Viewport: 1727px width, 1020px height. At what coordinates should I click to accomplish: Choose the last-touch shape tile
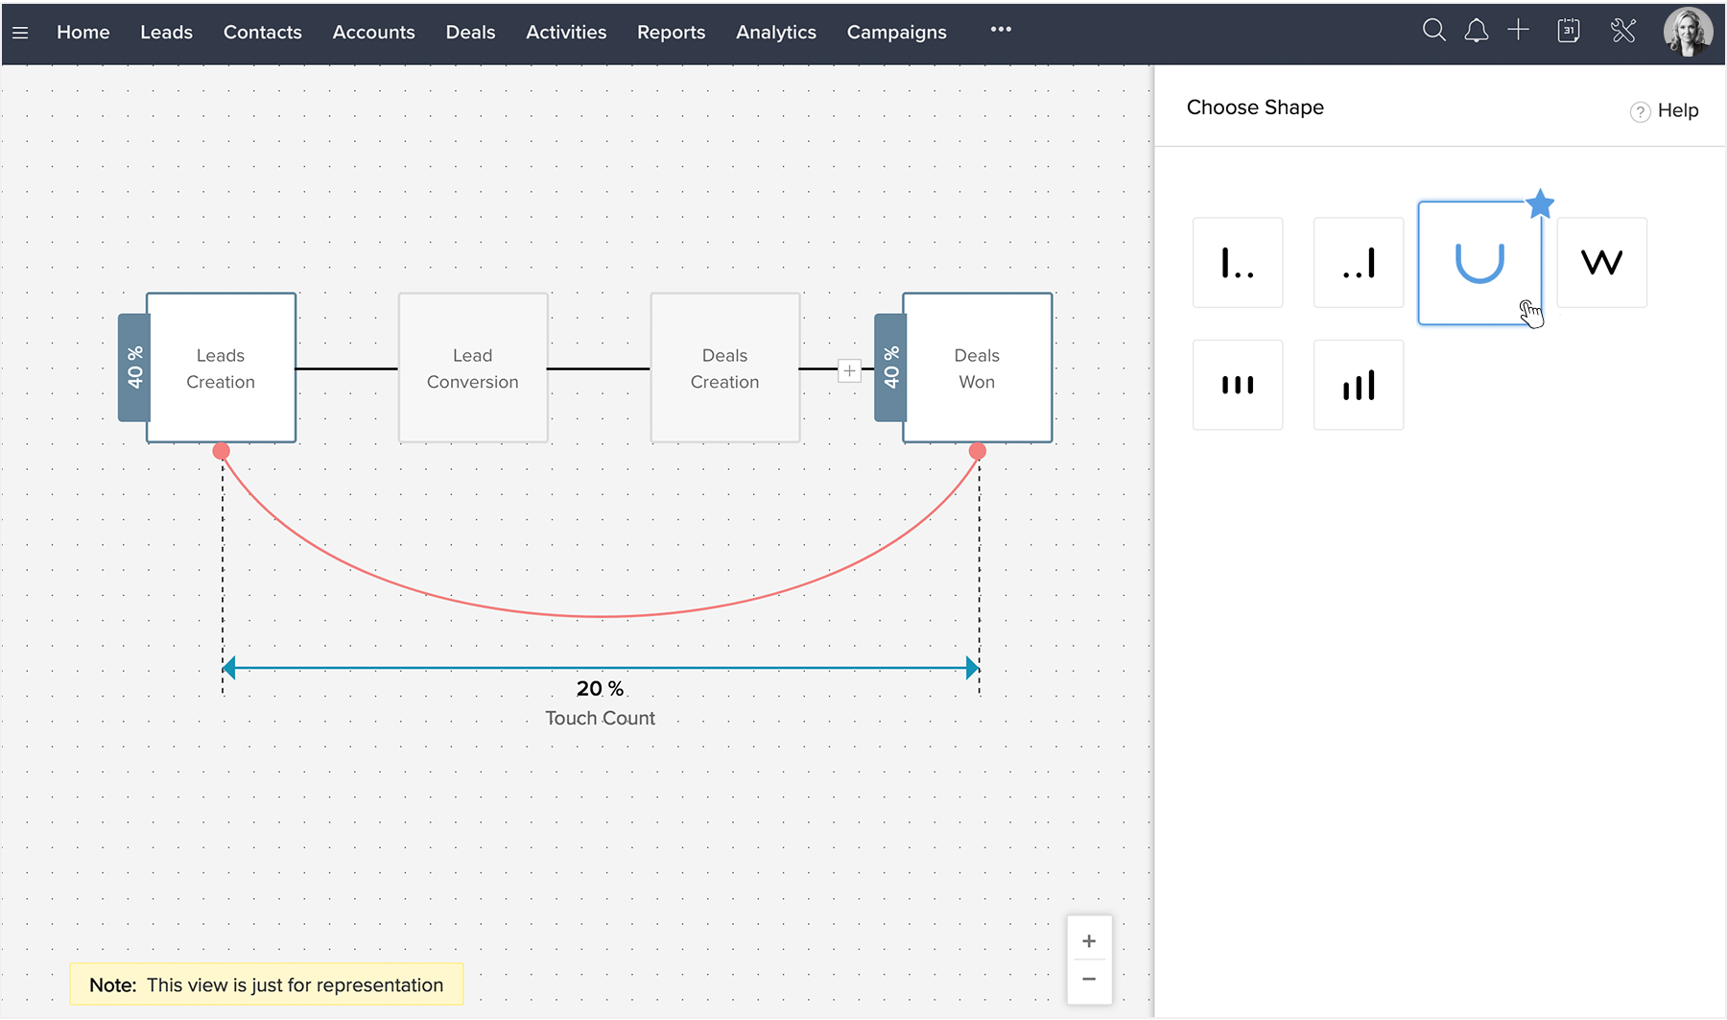click(1358, 262)
